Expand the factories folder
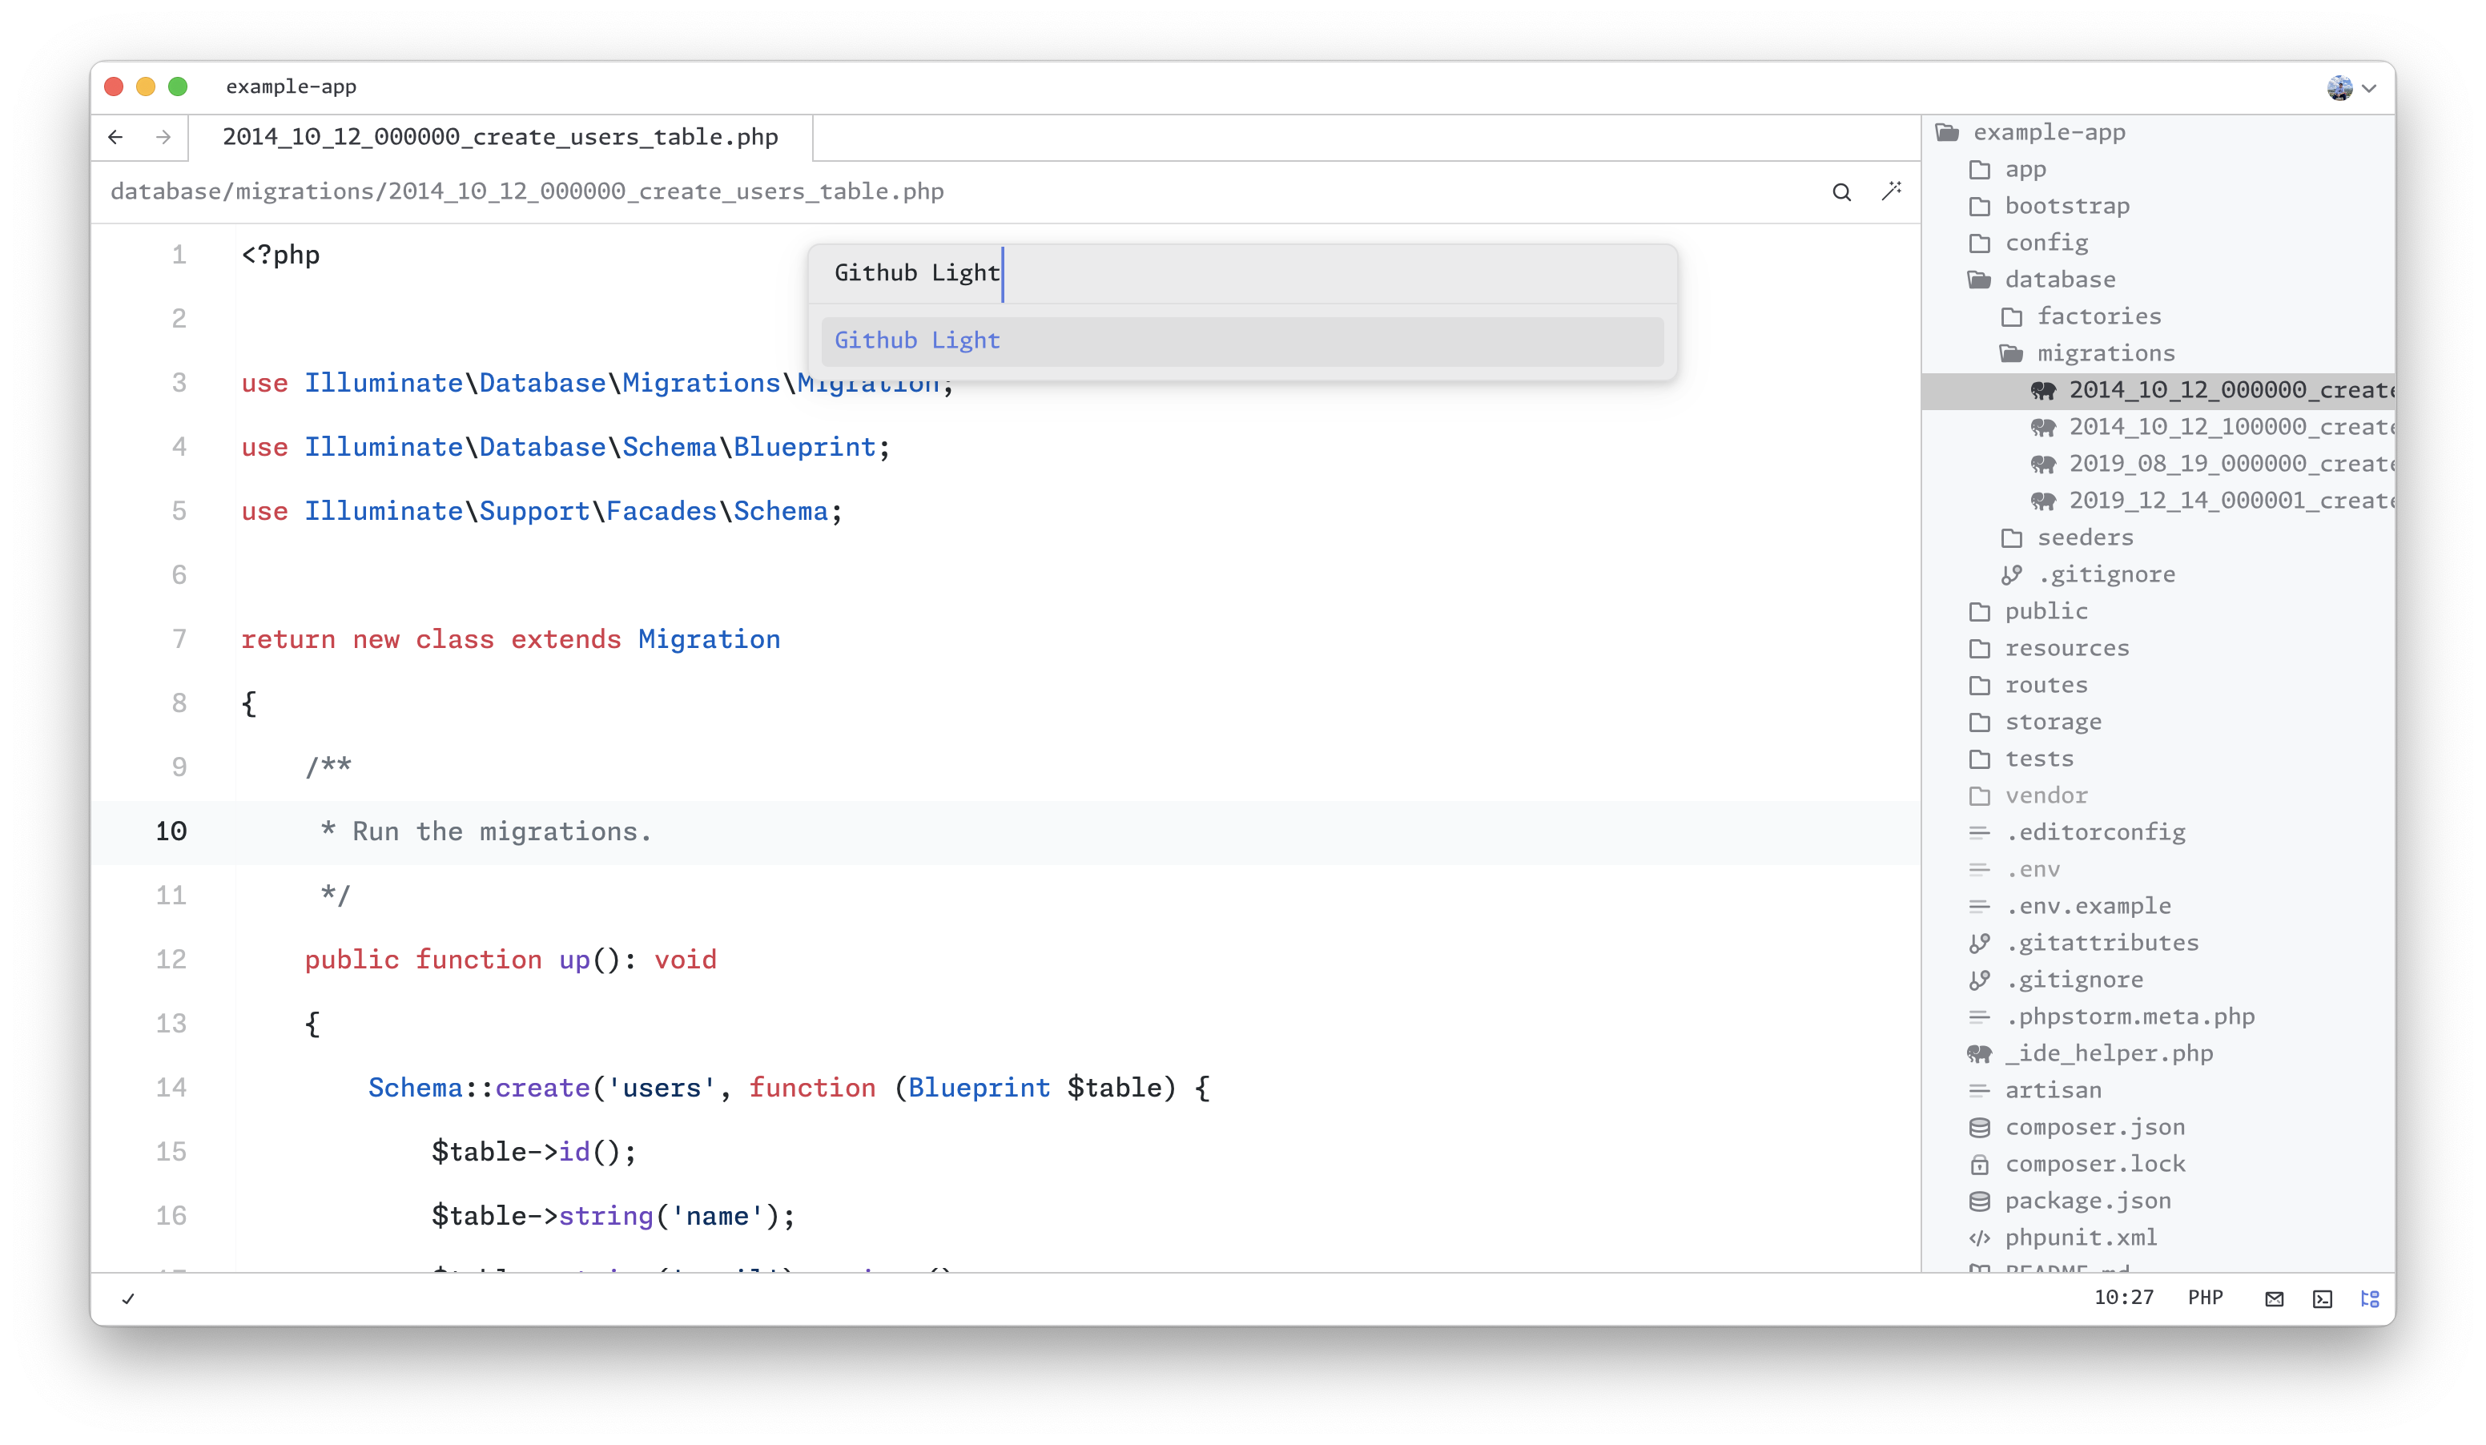Screen dimensions: 2486x1445 pos(2098,316)
